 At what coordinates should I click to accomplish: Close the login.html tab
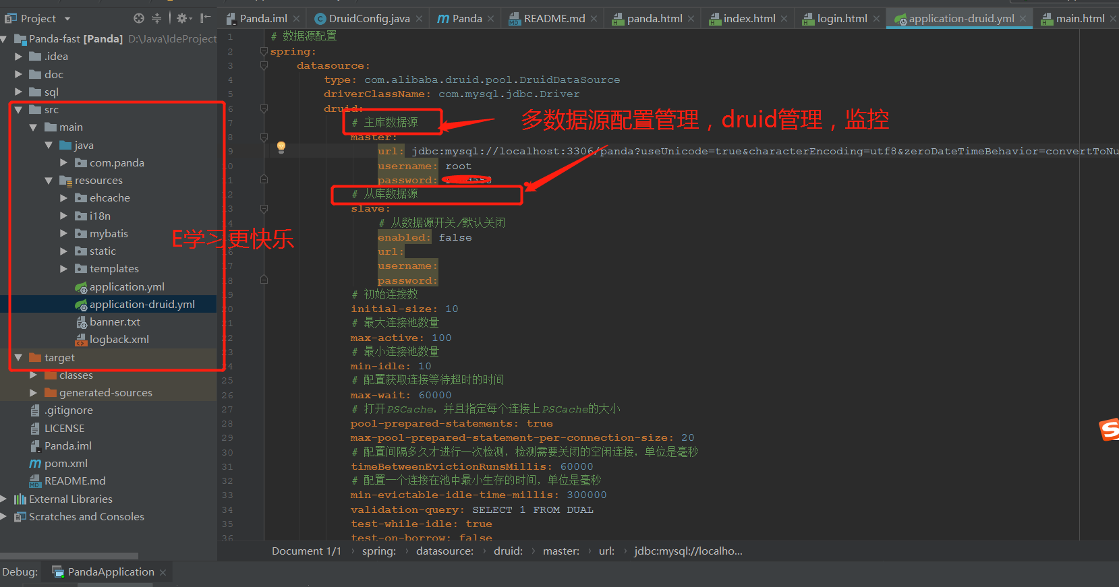click(x=876, y=19)
